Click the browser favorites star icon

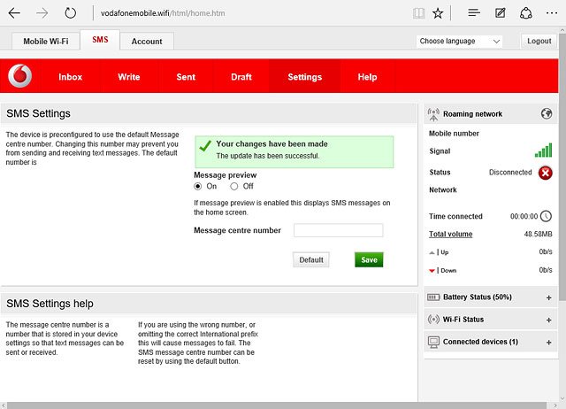pyautogui.click(x=438, y=13)
